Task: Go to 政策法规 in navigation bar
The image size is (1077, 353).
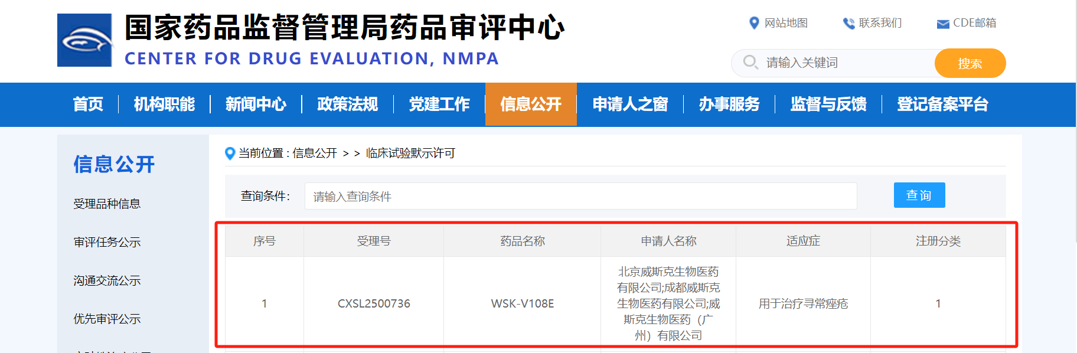Action: (347, 104)
